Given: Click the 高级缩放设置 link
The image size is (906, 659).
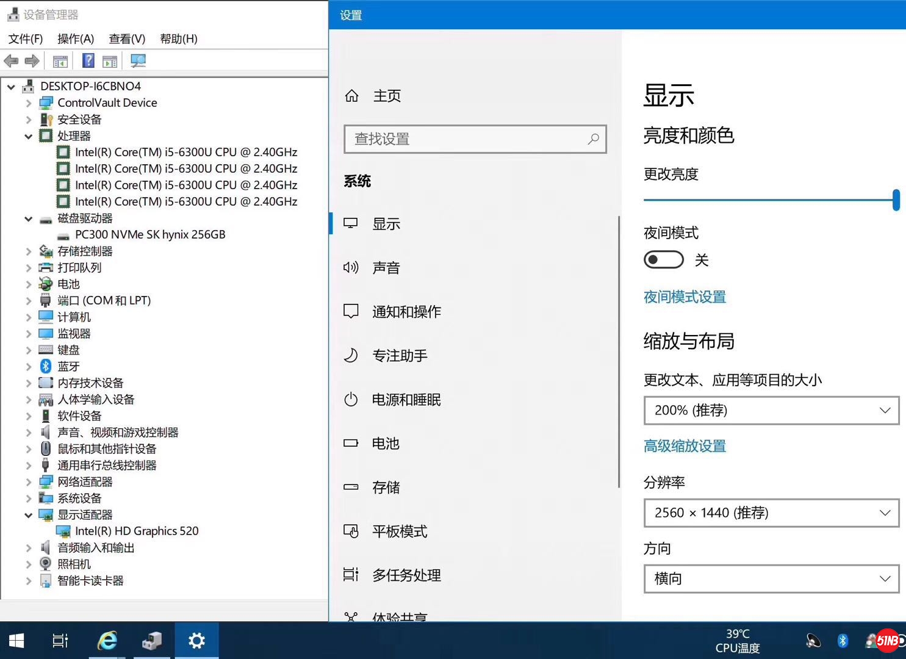Looking at the screenshot, I should pyautogui.click(x=685, y=446).
